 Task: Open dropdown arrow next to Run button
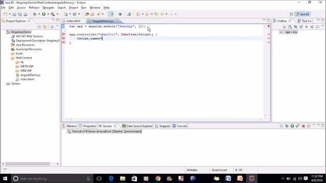click(48, 14)
